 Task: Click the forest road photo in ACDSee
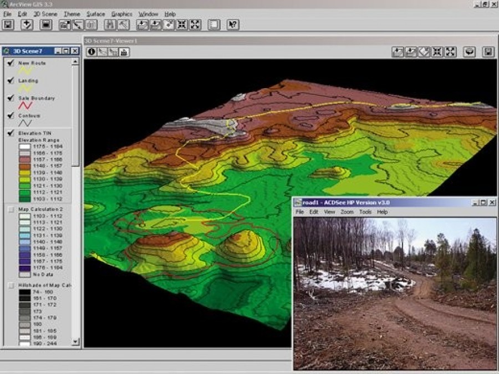(x=395, y=293)
